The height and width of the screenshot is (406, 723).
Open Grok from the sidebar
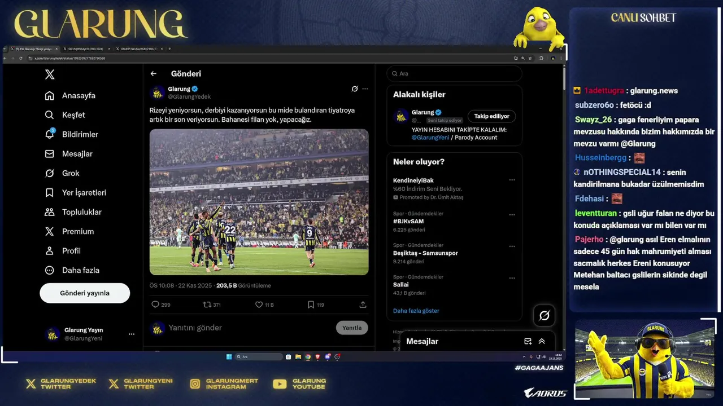62,173
